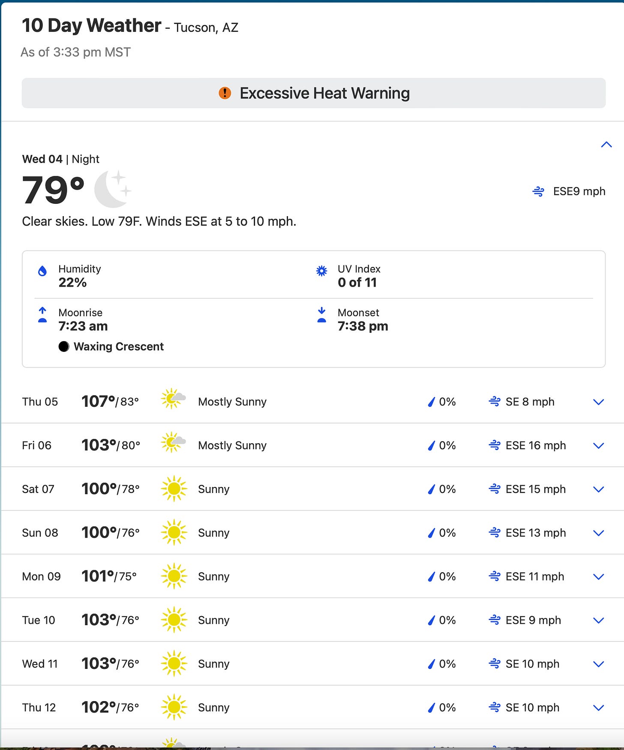Click the wind icon beside ESE9 mph
Viewport: 624px width, 750px height.
538,191
